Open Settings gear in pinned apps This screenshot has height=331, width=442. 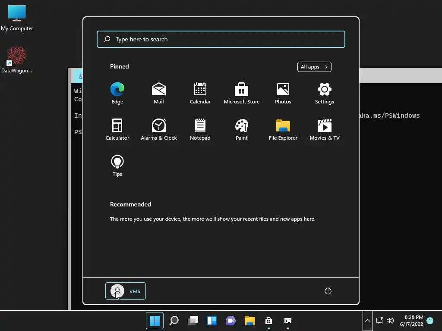(325, 93)
